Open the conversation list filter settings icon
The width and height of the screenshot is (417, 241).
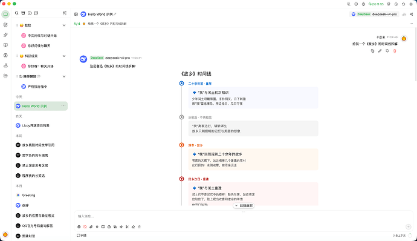pos(65,13)
